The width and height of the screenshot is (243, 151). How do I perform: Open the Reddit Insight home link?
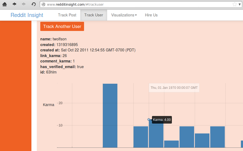pos(27,15)
